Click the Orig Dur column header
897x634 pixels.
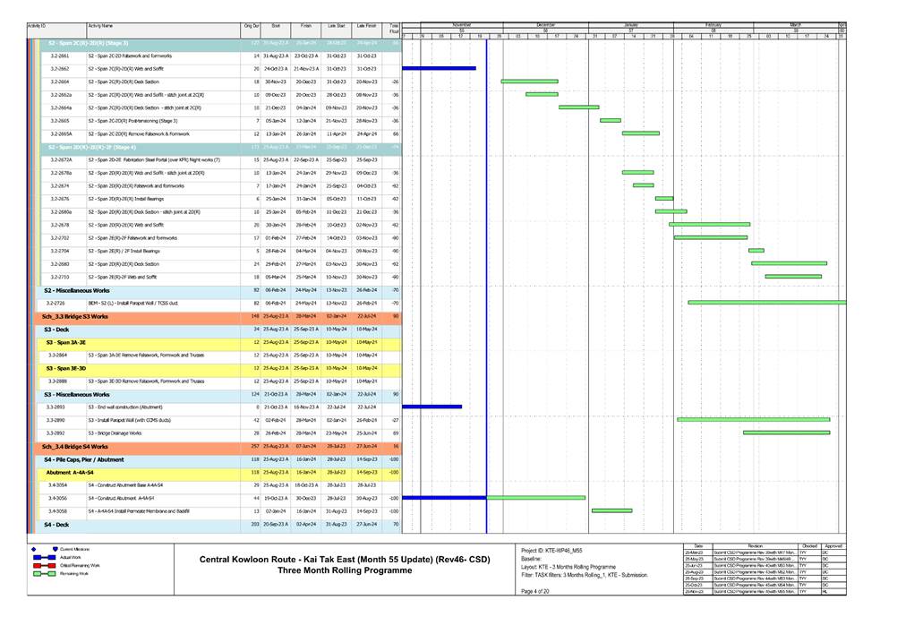coord(252,27)
